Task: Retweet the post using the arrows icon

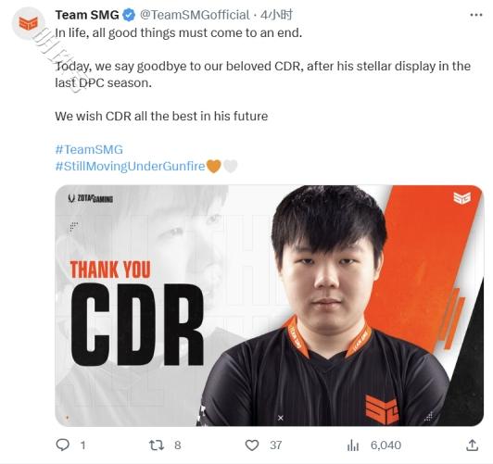Action: [157, 445]
